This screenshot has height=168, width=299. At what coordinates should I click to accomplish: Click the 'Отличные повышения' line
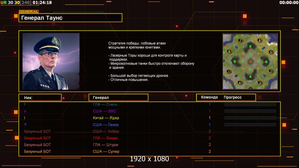pyautogui.click(x=128, y=80)
